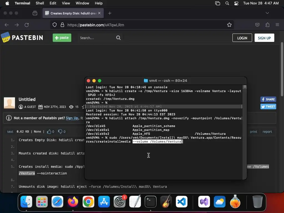Click line 7 Unmounts disk image text

click(x=93, y=187)
